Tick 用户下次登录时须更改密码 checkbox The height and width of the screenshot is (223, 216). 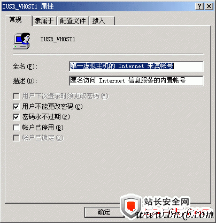[16, 96]
